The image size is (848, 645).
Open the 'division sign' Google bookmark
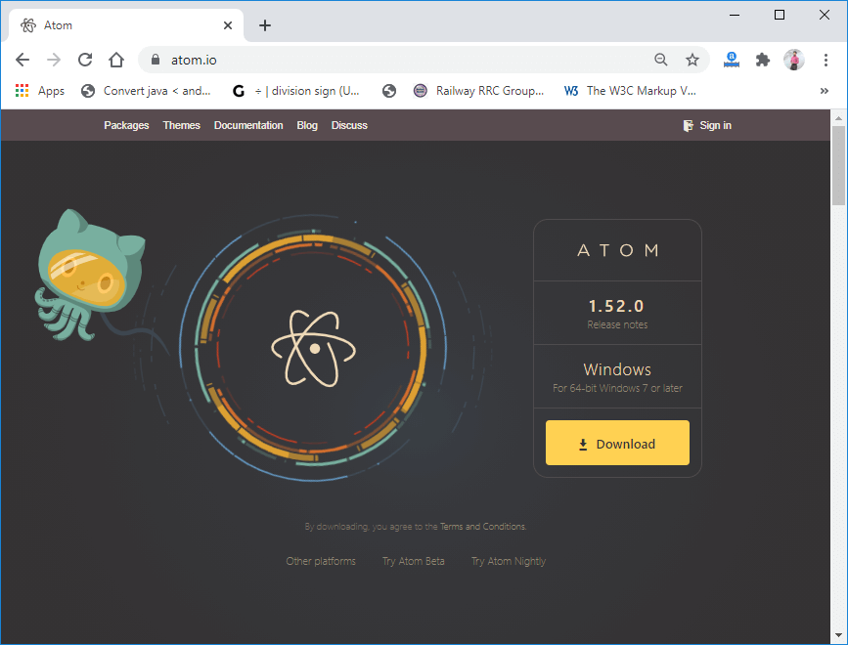coord(295,91)
